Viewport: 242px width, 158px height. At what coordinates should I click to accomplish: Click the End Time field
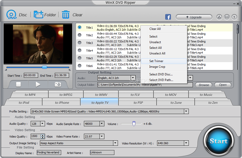62,75
